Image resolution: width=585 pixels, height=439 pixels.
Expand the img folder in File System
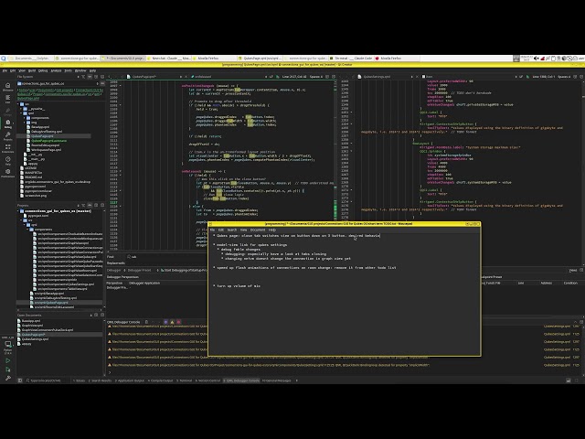(25, 123)
